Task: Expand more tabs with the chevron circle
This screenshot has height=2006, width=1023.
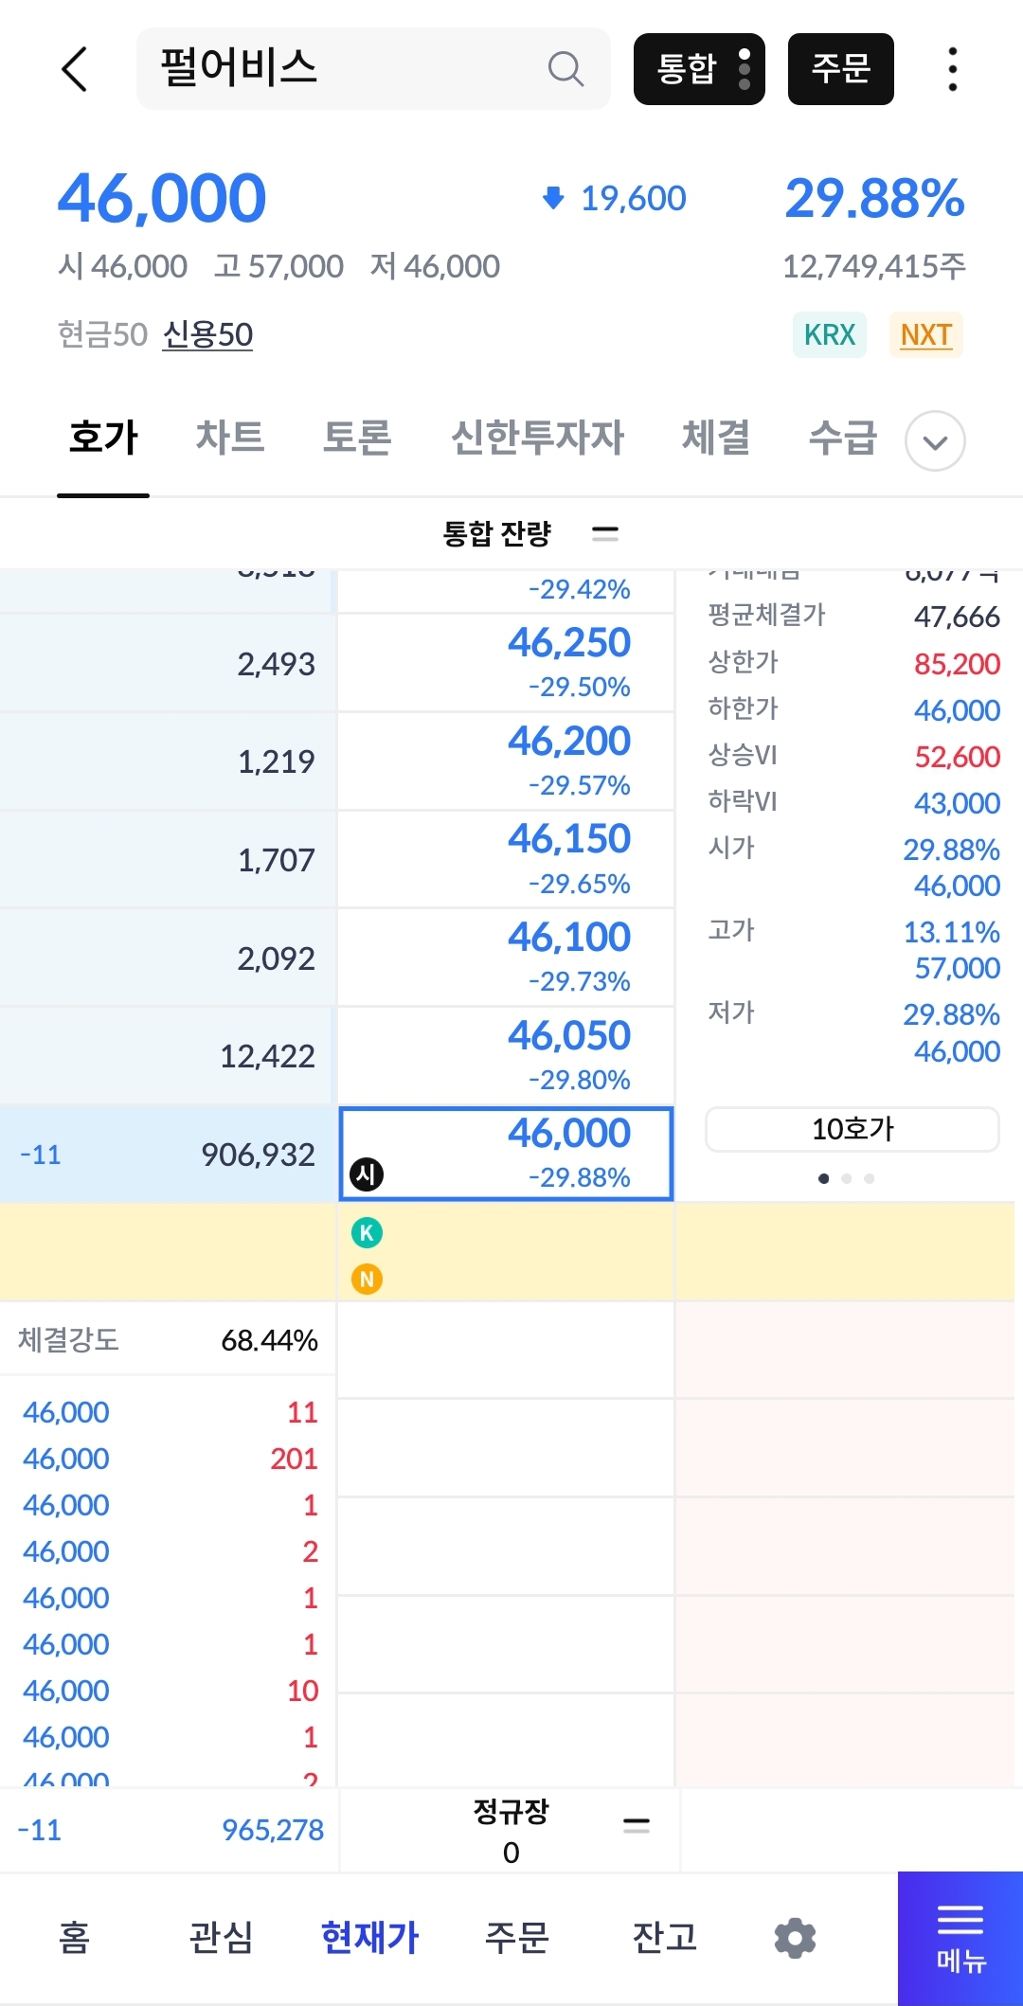Action: click(935, 441)
